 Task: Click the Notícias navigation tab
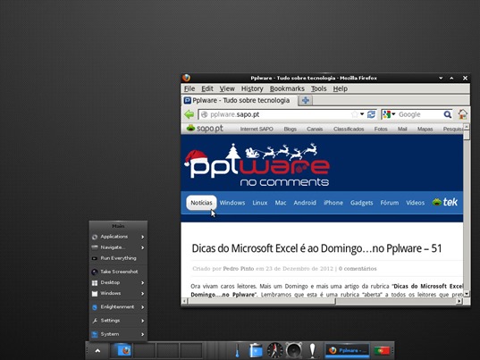coord(201,203)
